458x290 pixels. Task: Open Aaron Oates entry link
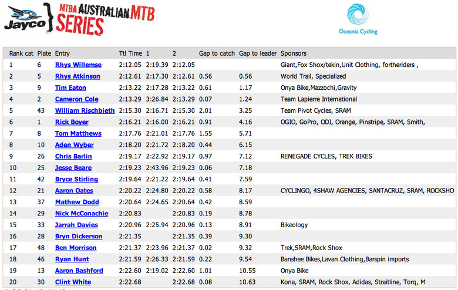(74, 190)
